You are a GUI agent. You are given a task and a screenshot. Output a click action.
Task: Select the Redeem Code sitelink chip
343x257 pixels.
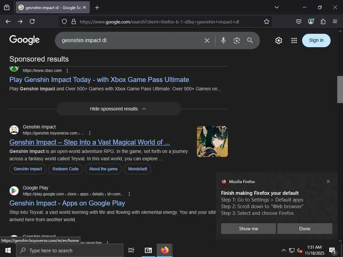[65, 169]
